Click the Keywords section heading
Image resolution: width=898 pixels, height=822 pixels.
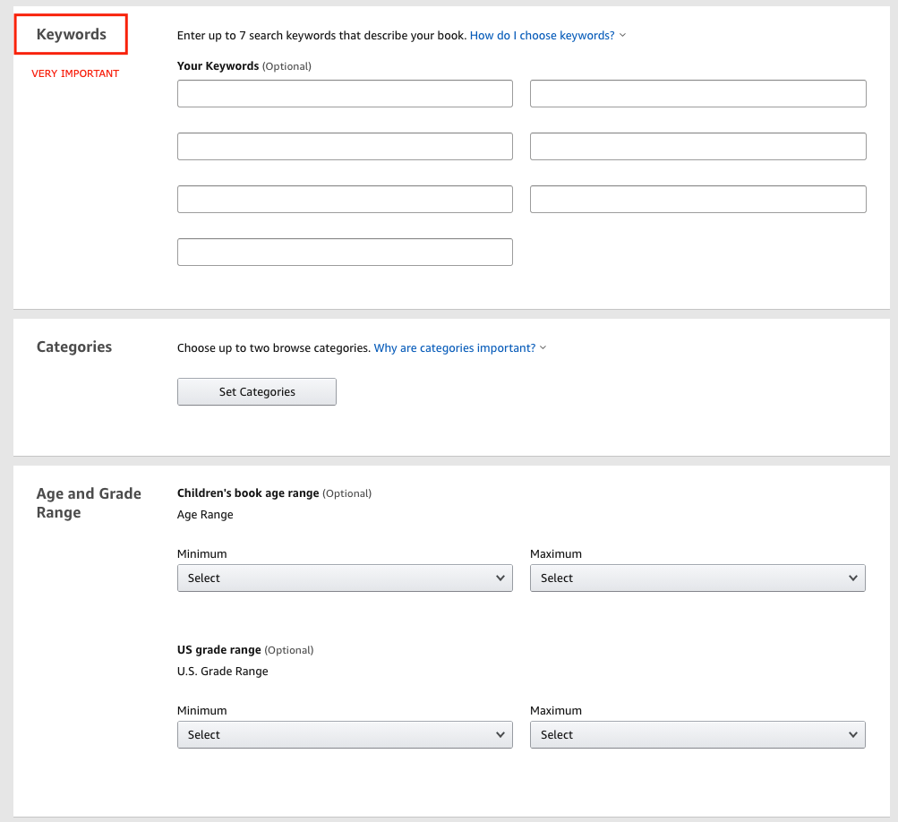[72, 35]
